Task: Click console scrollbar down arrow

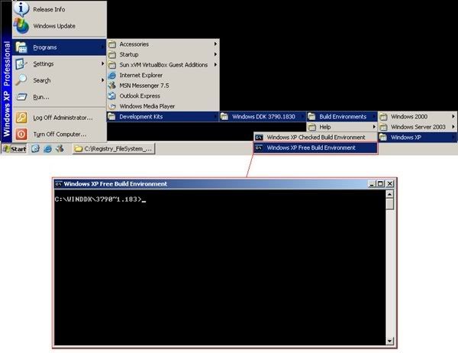Action: (x=390, y=341)
